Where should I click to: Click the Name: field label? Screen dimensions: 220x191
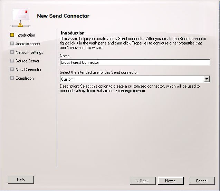point(65,56)
